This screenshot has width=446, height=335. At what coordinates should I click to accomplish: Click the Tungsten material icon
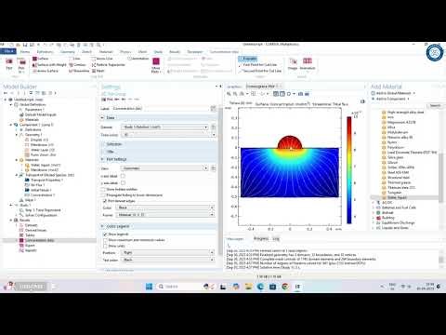click(x=384, y=193)
